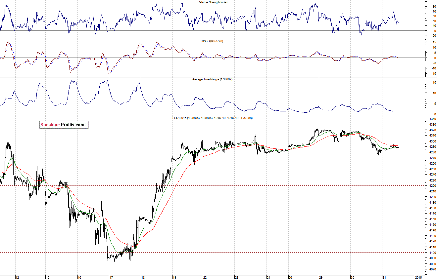The image size is (437, 279).
Task: Select date label 26 on time axis
Action: click(290, 277)
